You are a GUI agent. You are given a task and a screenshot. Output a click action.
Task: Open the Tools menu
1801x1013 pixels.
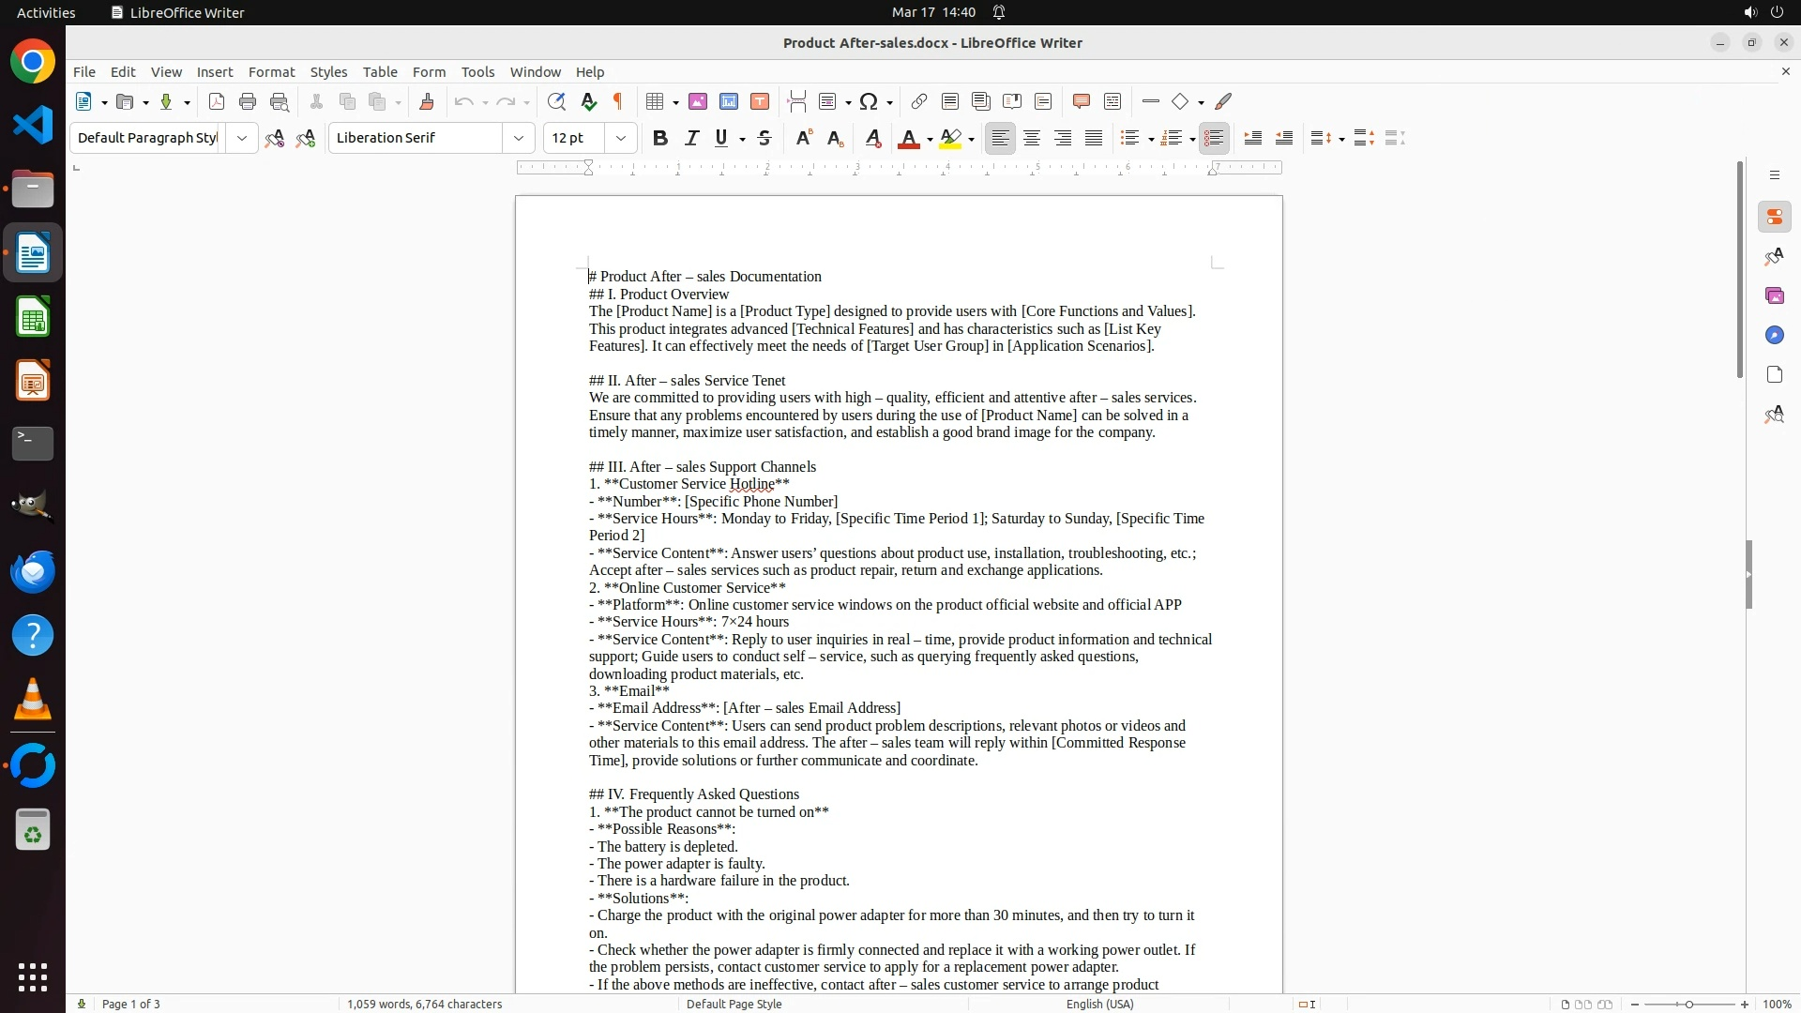click(477, 72)
